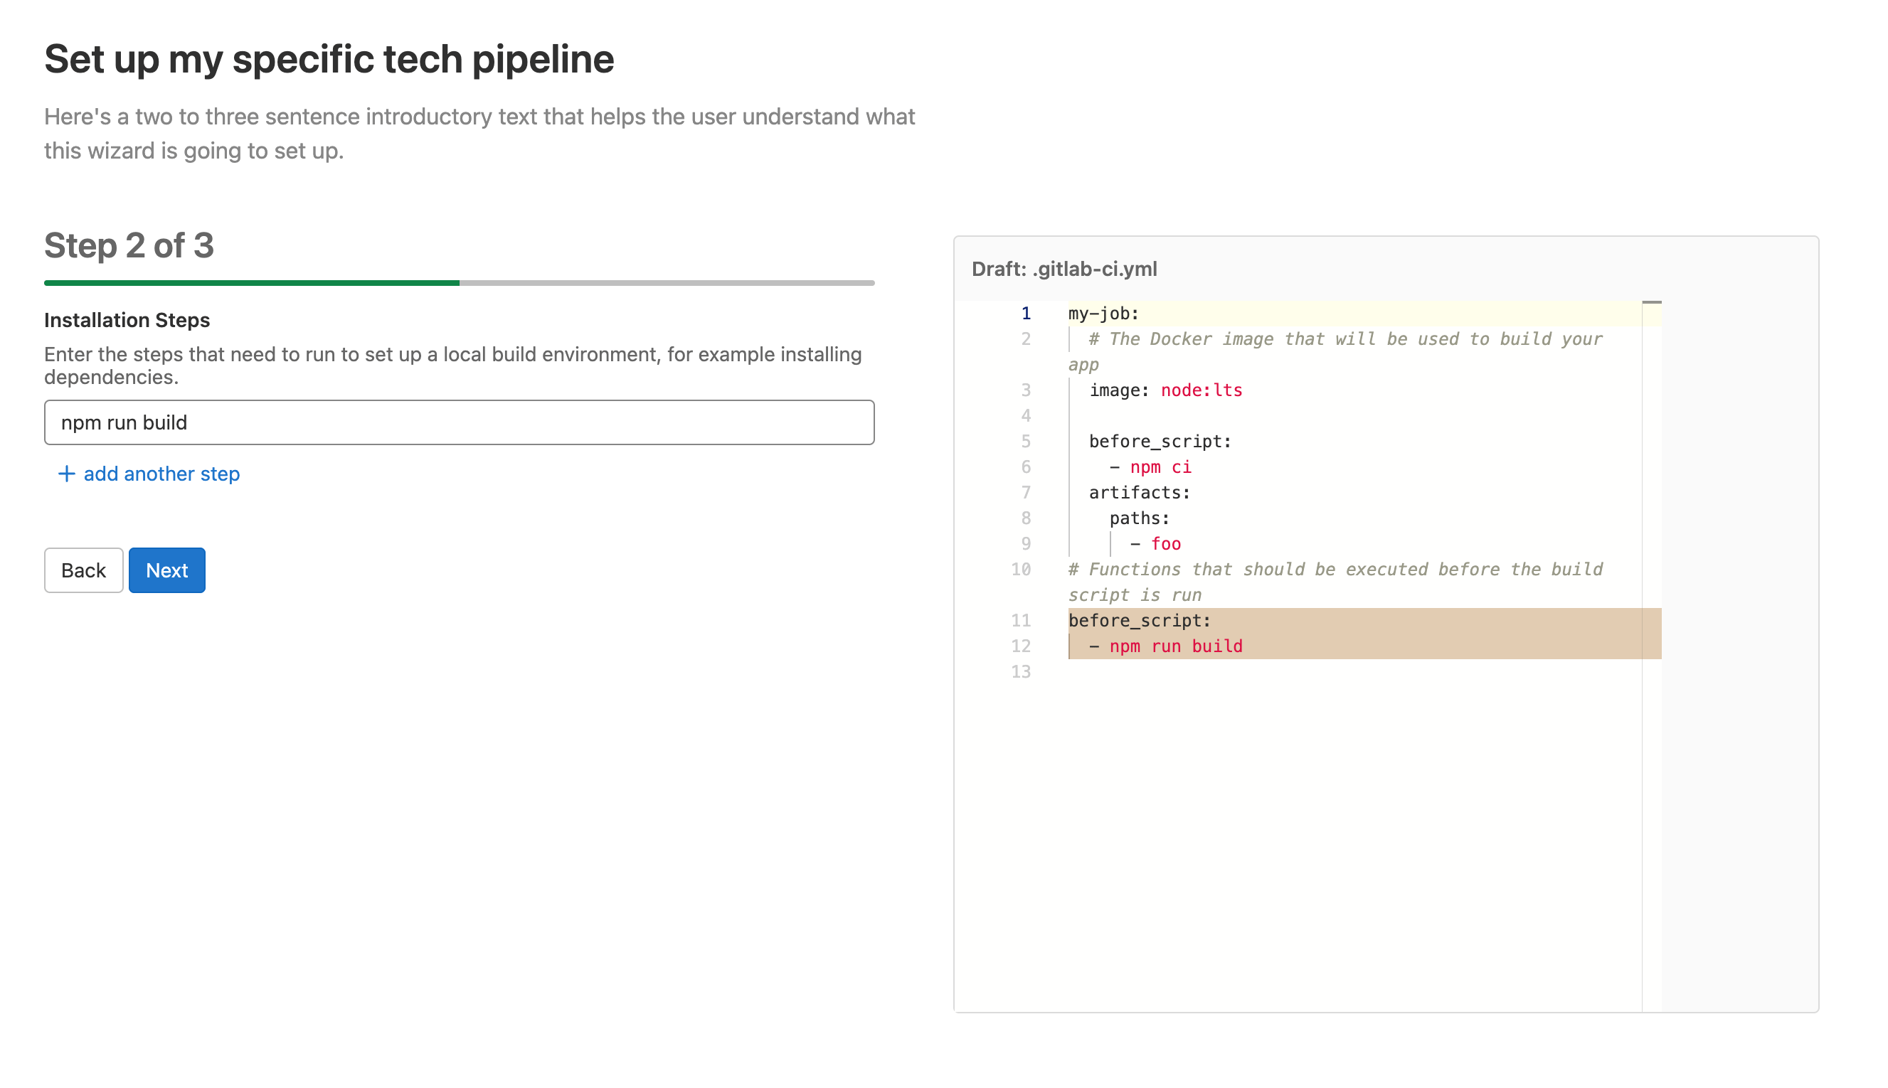Click the plus icon beside add another step
Screen dimensions: 1888x1088
65,474
